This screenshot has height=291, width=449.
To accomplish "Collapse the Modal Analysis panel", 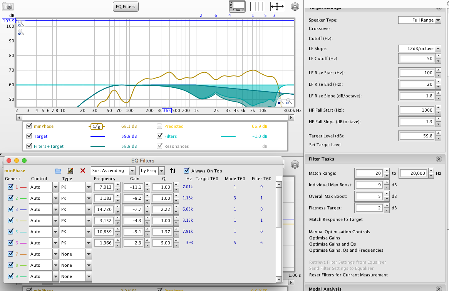I will [x=439, y=289].
